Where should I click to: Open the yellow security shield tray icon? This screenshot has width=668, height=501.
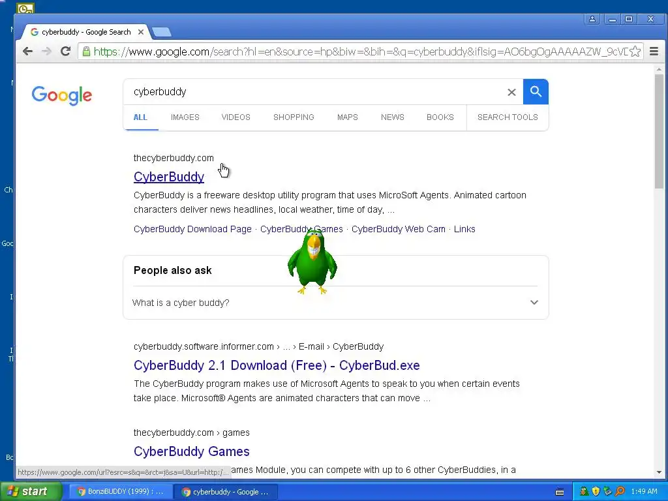tap(596, 492)
